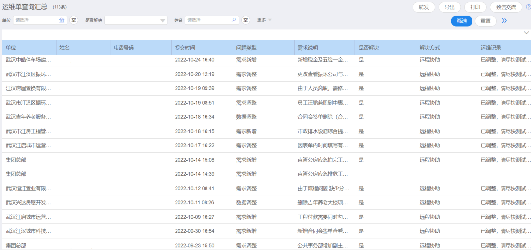The height and width of the screenshot is (250, 531).
Task: Click the timestamp 2022-10-19 09:39
Action: tap(195, 88)
